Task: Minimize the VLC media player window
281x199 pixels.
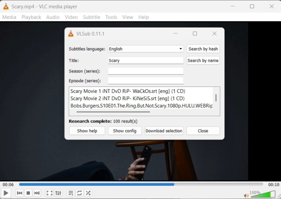Action: point(233,6)
